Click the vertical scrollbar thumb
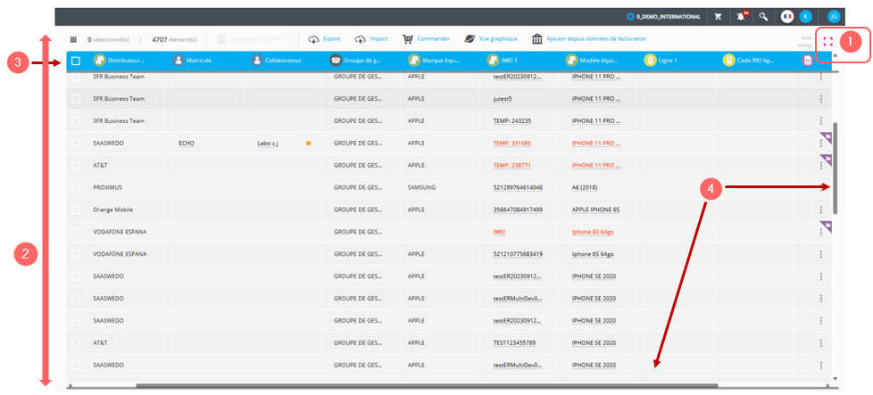873x395 pixels. (836, 169)
